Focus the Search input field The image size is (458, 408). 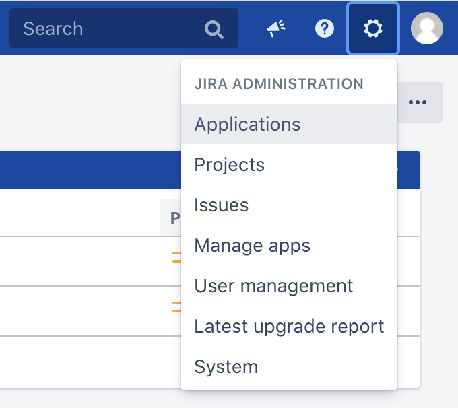click(x=124, y=28)
